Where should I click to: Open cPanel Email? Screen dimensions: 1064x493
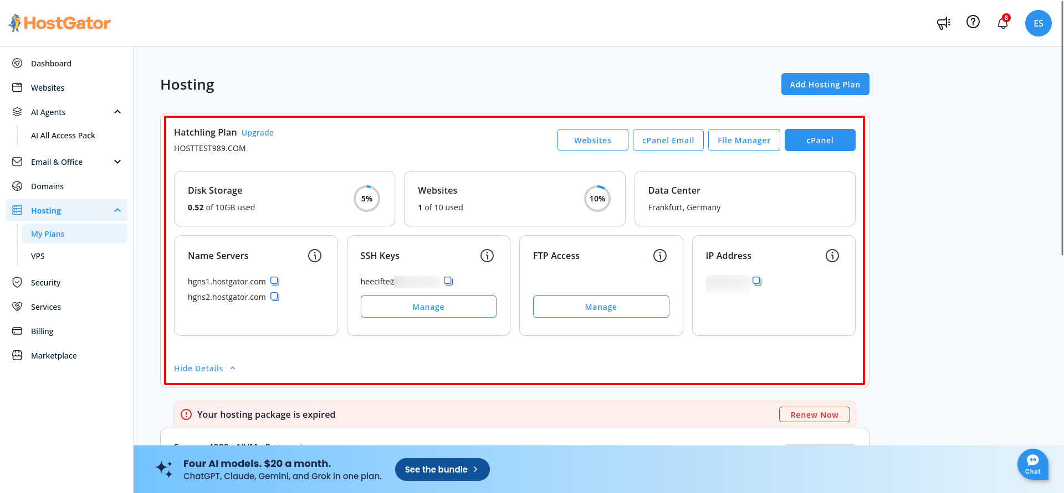click(668, 140)
